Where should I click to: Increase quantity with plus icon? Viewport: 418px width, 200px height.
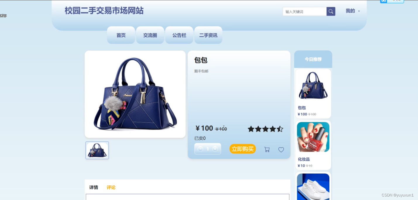tap(215, 149)
